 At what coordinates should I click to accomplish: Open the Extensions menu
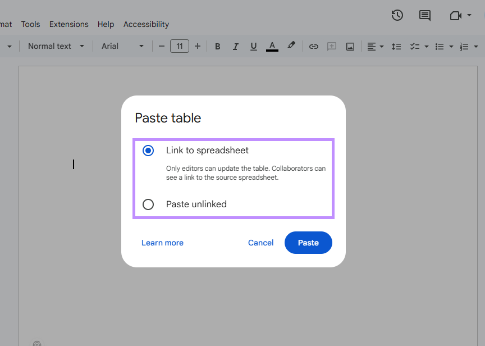coord(68,24)
